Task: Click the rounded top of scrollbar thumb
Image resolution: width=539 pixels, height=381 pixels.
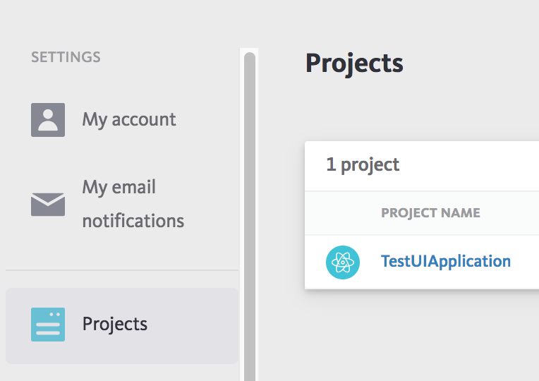Action: [250, 56]
